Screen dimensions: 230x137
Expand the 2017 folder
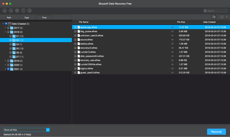click(x=5, y=28)
